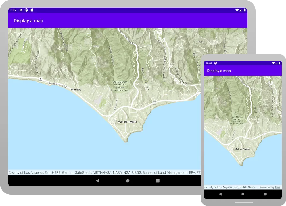Click the 'S Kanan Dume Rd' label on the tablet
Screen dimensions: 286x206
[126, 37]
